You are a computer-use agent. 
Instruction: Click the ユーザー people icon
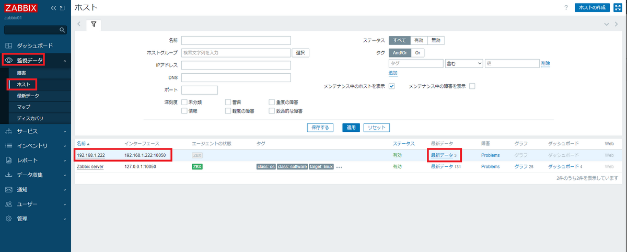[9, 204]
